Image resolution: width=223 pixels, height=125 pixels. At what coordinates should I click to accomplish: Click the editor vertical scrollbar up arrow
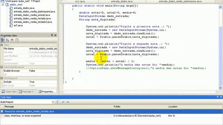tap(220, 7)
